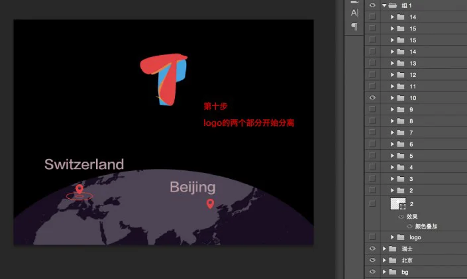This screenshot has width=467, height=279.
Task: Hide group 10 via its eye icon
Action: (372, 98)
